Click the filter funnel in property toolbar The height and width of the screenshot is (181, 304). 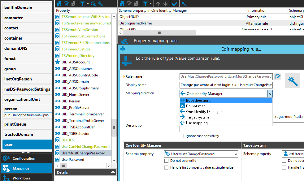(82, 4)
